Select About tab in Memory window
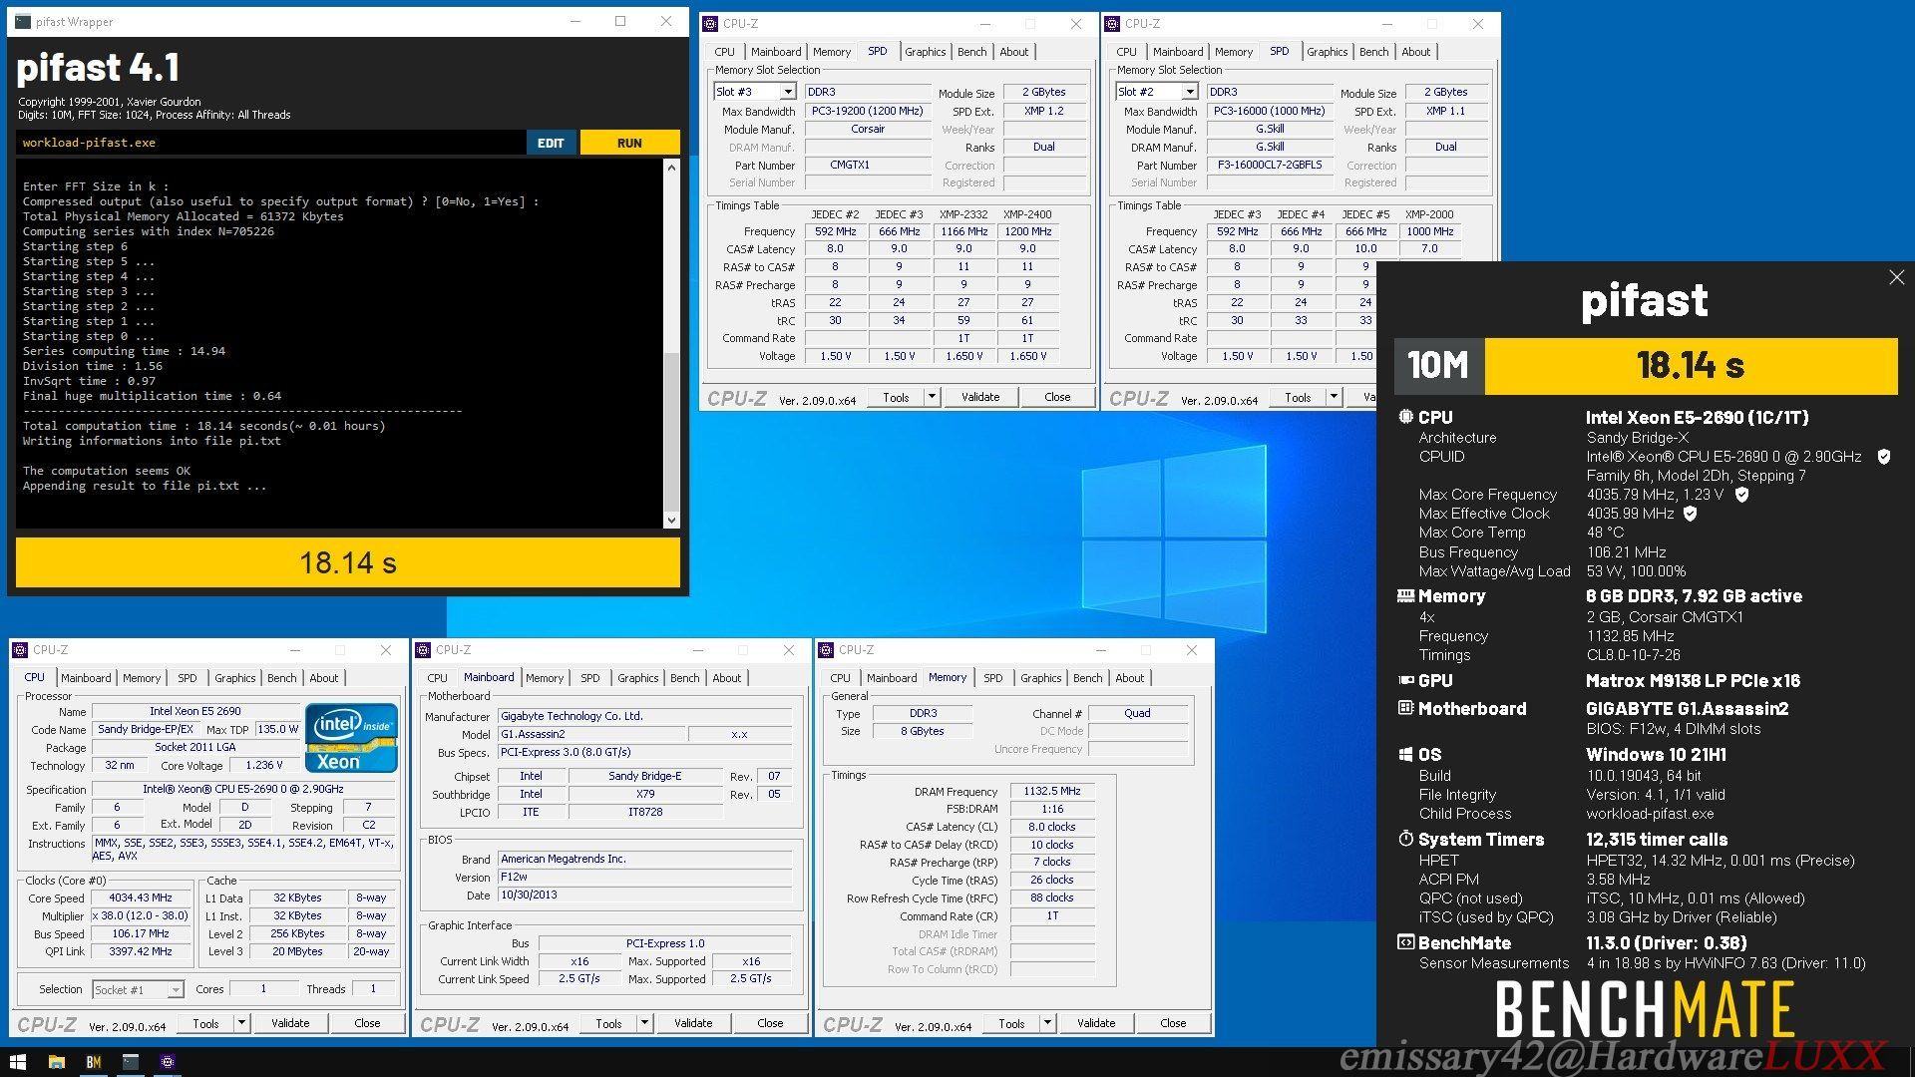1915x1077 pixels. (1129, 678)
